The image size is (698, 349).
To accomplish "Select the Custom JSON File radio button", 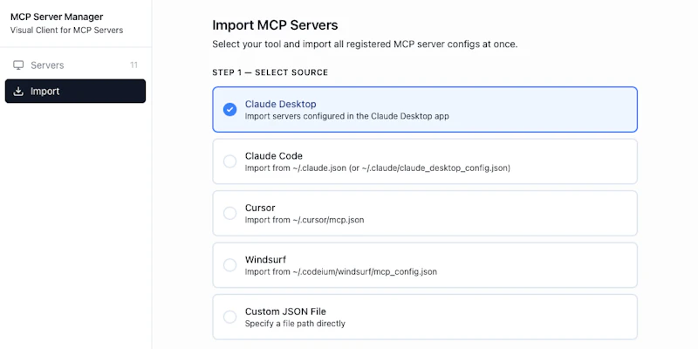I will (229, 317).
